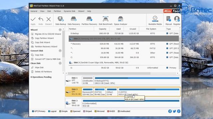Select Delete All Partitions
Viewport: 213px width, 119px height.
click(43, 72)
